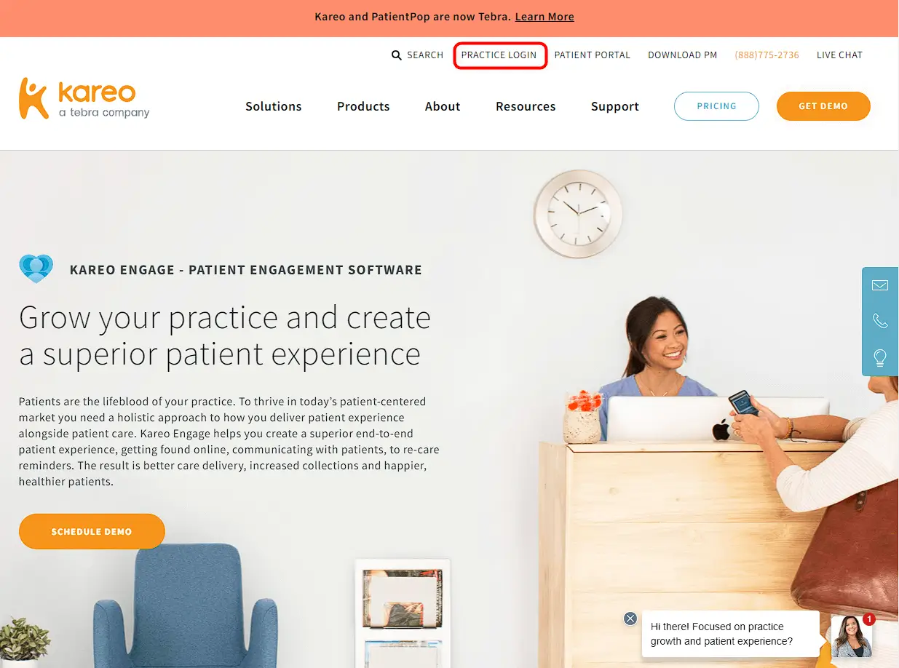Click the Kareo logo

click(x=84, y=98)
